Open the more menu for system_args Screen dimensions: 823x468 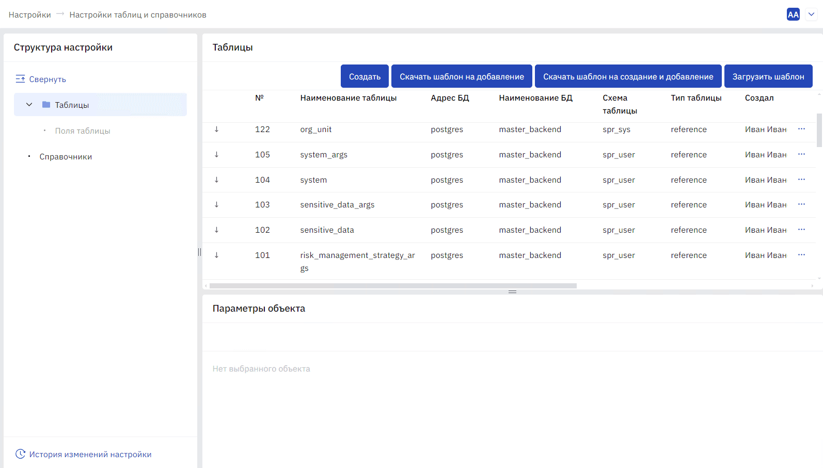tap(801, 154)
